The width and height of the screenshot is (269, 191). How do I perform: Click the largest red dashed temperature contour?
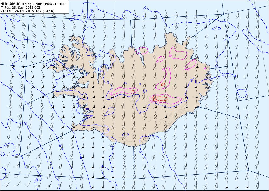[x=159, y=98]
